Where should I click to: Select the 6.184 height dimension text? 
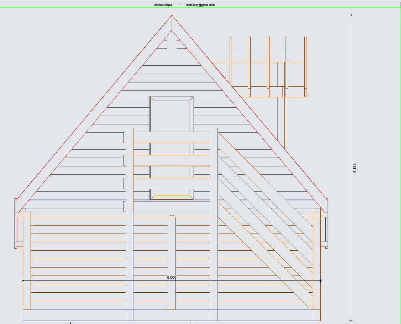click(355, 168)
